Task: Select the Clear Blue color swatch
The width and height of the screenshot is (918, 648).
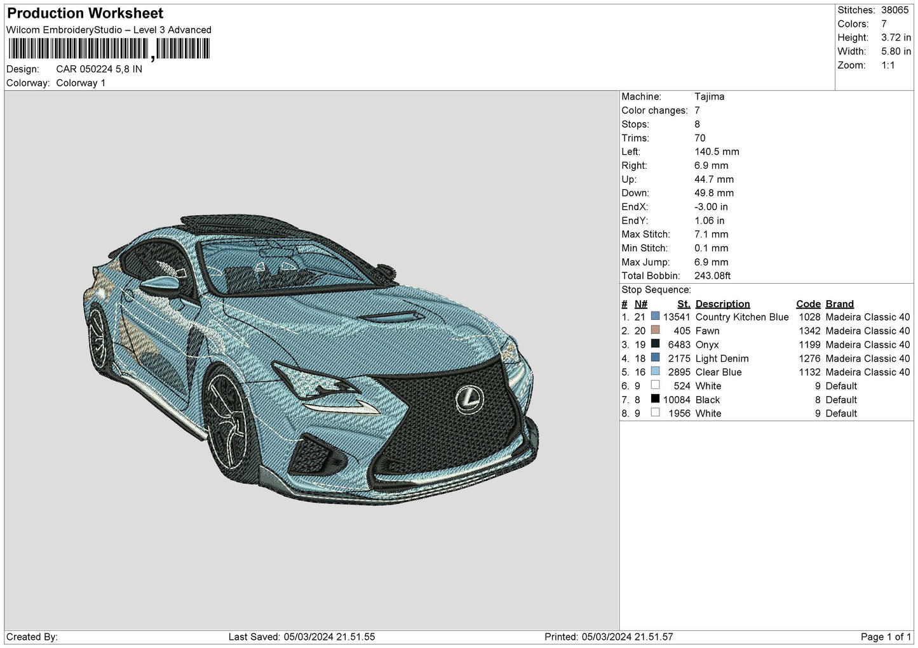Action: [x=655, y=371]
